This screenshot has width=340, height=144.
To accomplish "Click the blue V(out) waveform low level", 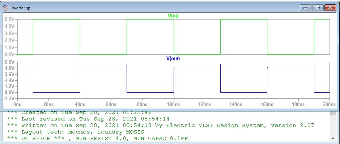I will coord(56,92).
